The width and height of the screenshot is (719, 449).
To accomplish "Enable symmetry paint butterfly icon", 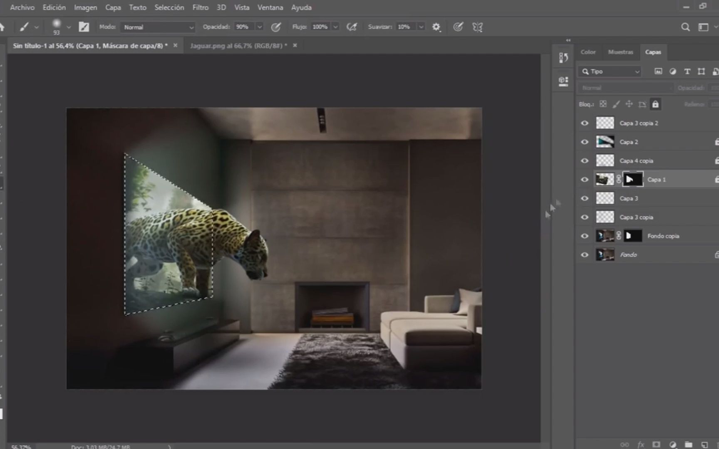I will 478,27.
